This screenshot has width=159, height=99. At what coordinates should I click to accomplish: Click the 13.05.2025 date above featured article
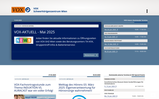(18, 20)
